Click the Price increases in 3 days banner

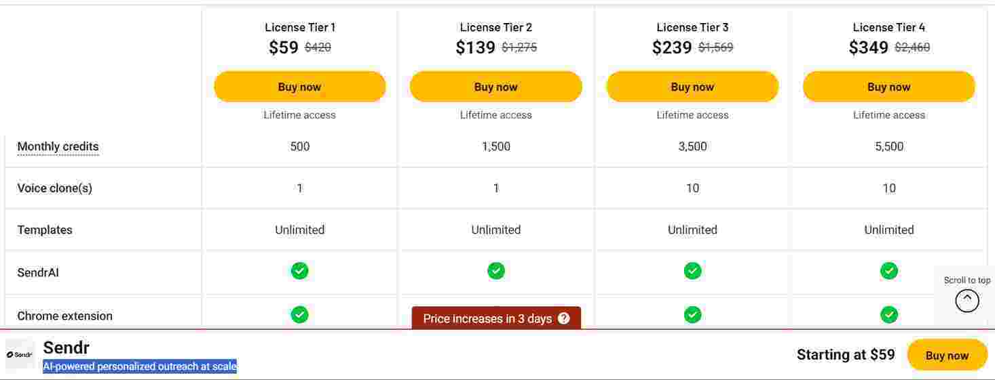(487, 318)
